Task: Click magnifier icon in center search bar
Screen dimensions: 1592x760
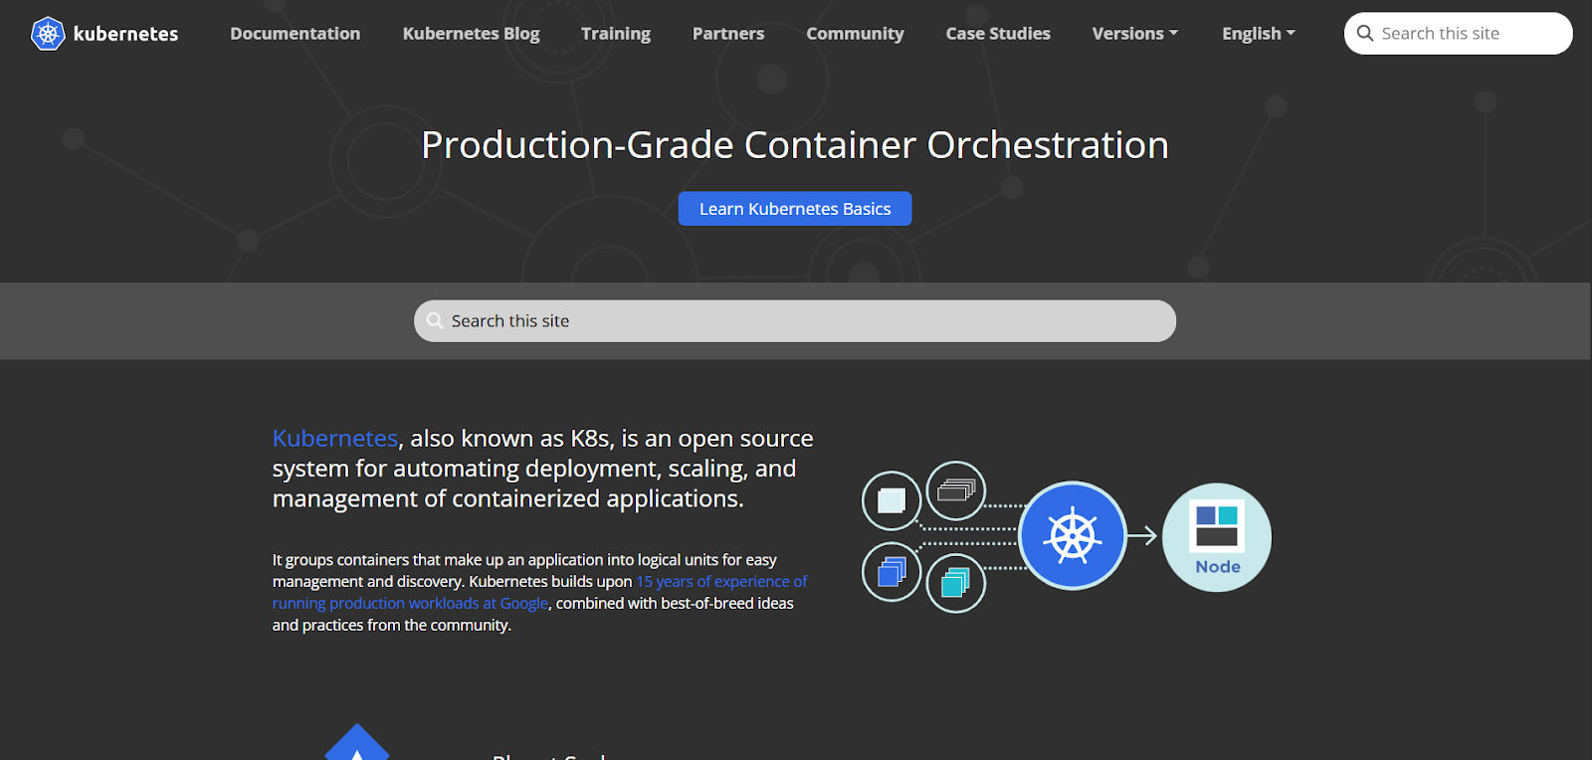Action: [x=435, y=320]
